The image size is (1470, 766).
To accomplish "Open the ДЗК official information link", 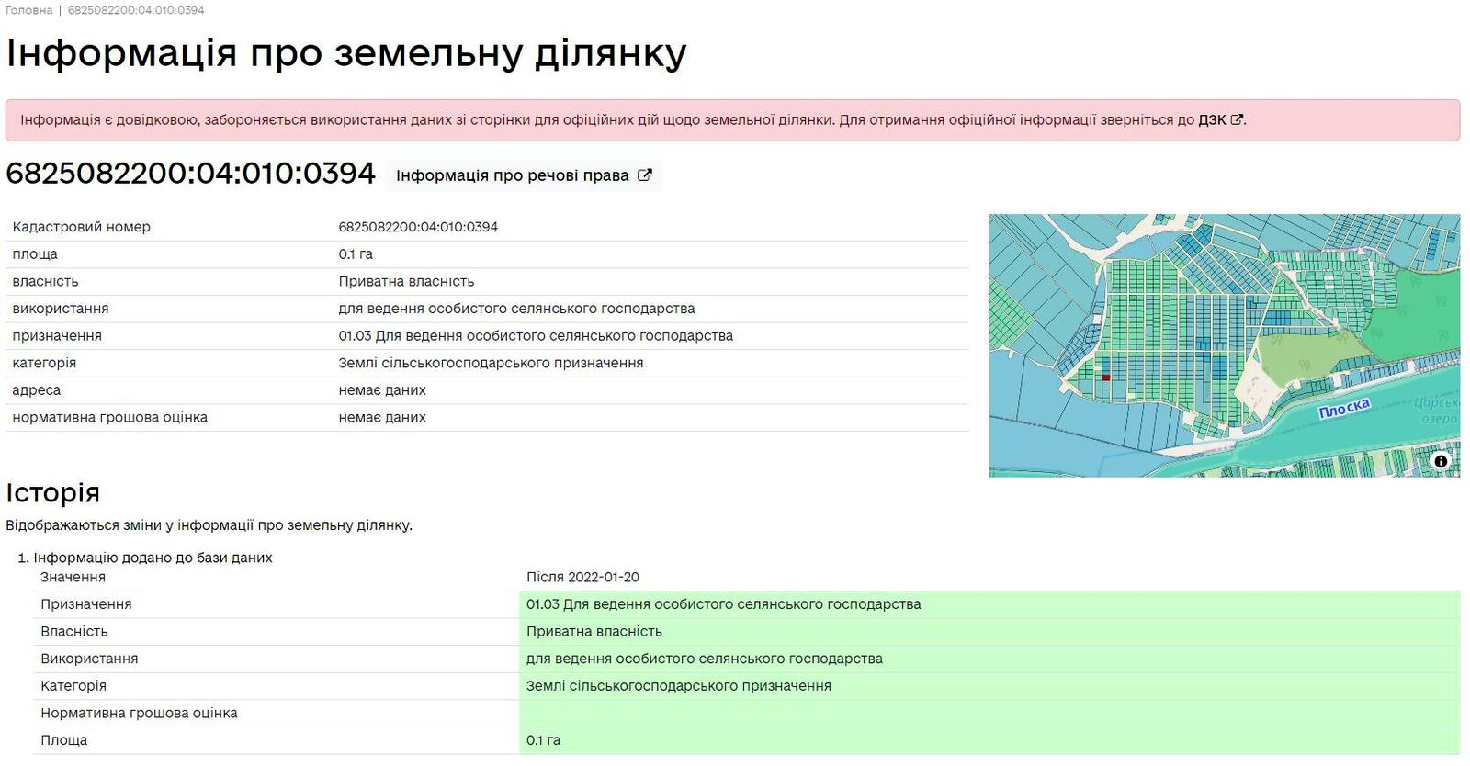I will pyautogui.click(x=1211, y=120).
